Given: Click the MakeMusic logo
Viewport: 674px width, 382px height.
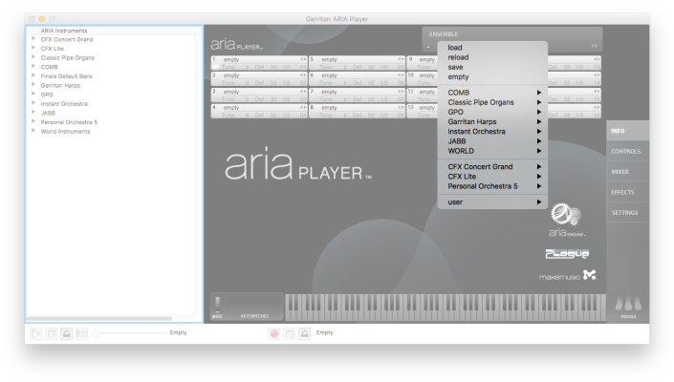Looking at the screenshot, I should click(x=568, y=276).
